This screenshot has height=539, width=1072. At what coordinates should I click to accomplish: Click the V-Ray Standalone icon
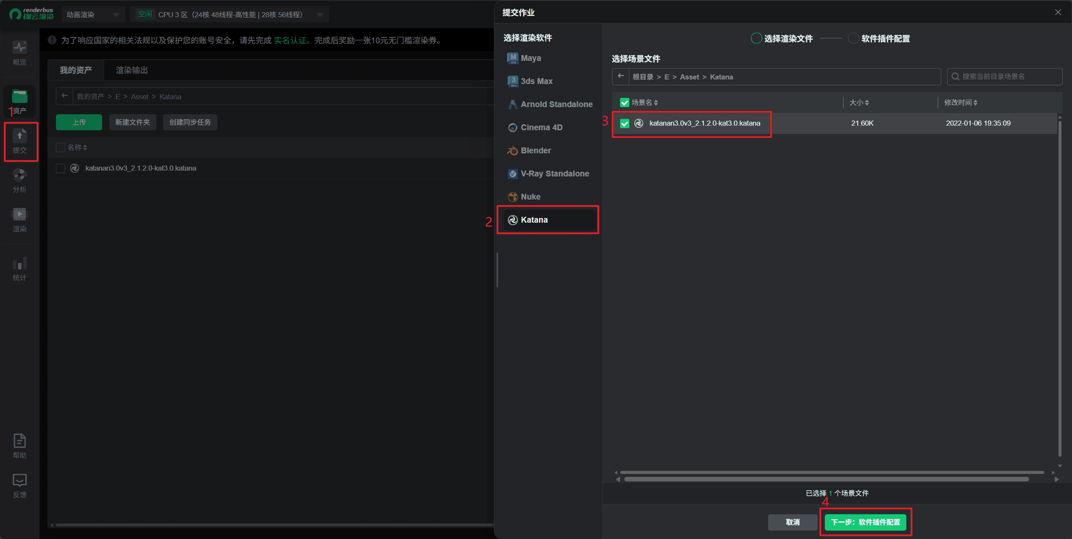[x=512, y=174]
